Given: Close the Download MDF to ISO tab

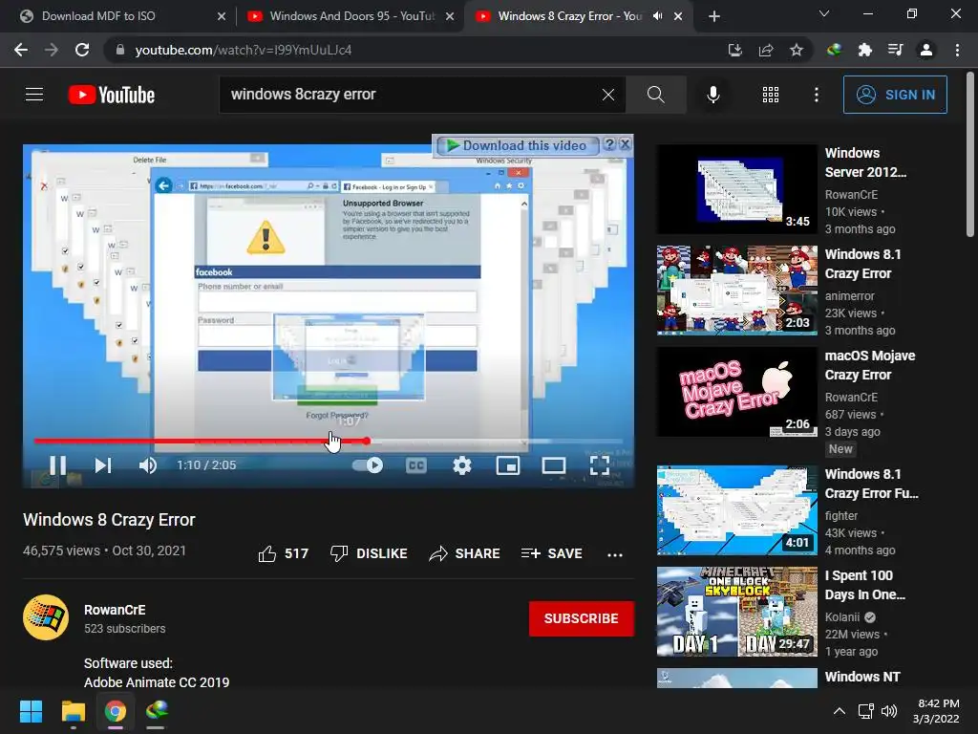Looking at the screenshot, I should click(x=222, y=16).
